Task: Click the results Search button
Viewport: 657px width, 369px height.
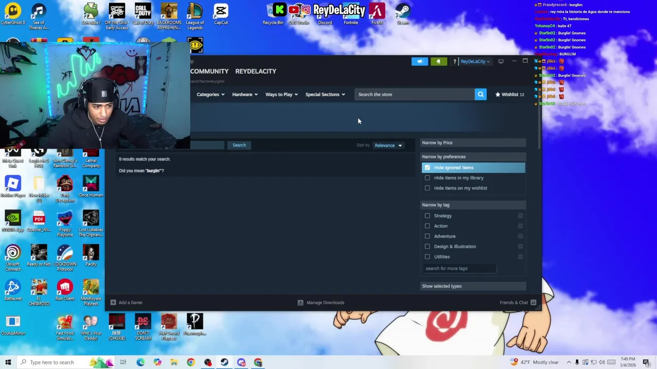Action: [239, 145]
